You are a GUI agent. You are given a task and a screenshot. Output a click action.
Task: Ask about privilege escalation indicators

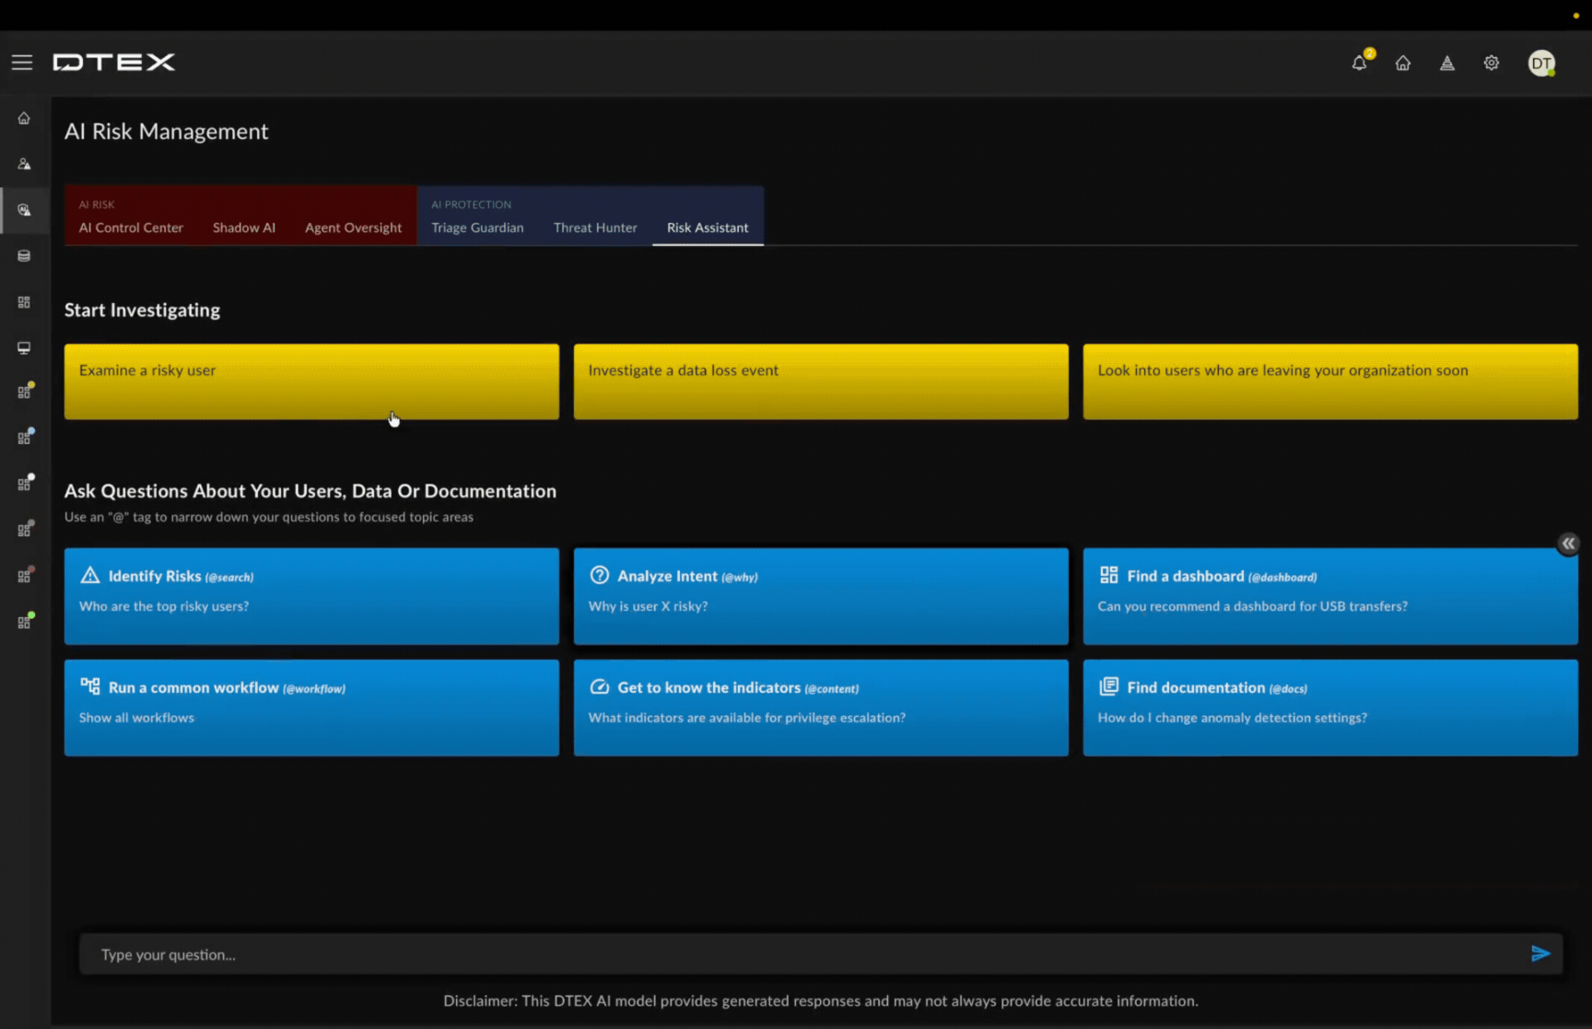(821, 707)
